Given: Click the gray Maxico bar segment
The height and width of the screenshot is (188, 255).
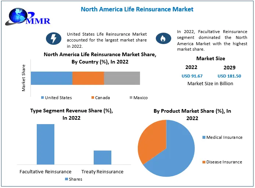Looking at the screenshot, I should coord(122,78).
